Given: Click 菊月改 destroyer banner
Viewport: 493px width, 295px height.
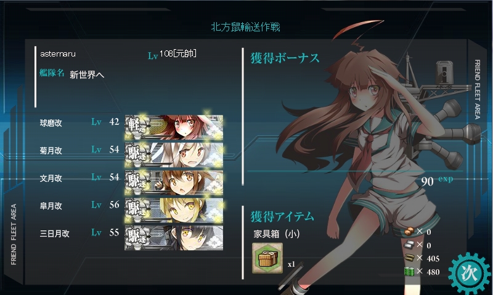Looking at the screenshot, I should click(174, 155).
